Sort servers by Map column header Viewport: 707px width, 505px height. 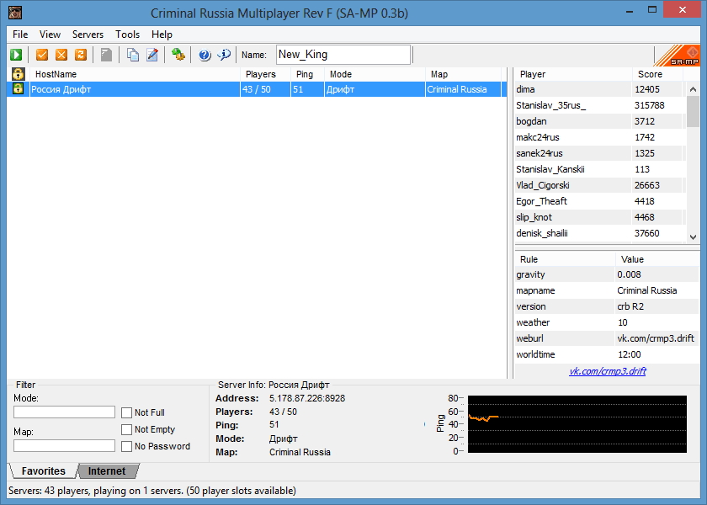click(x=463, y=74)
